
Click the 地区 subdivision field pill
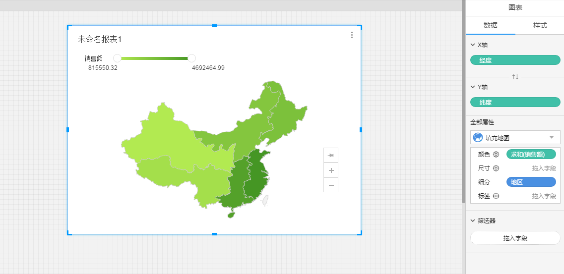point(531,182)
